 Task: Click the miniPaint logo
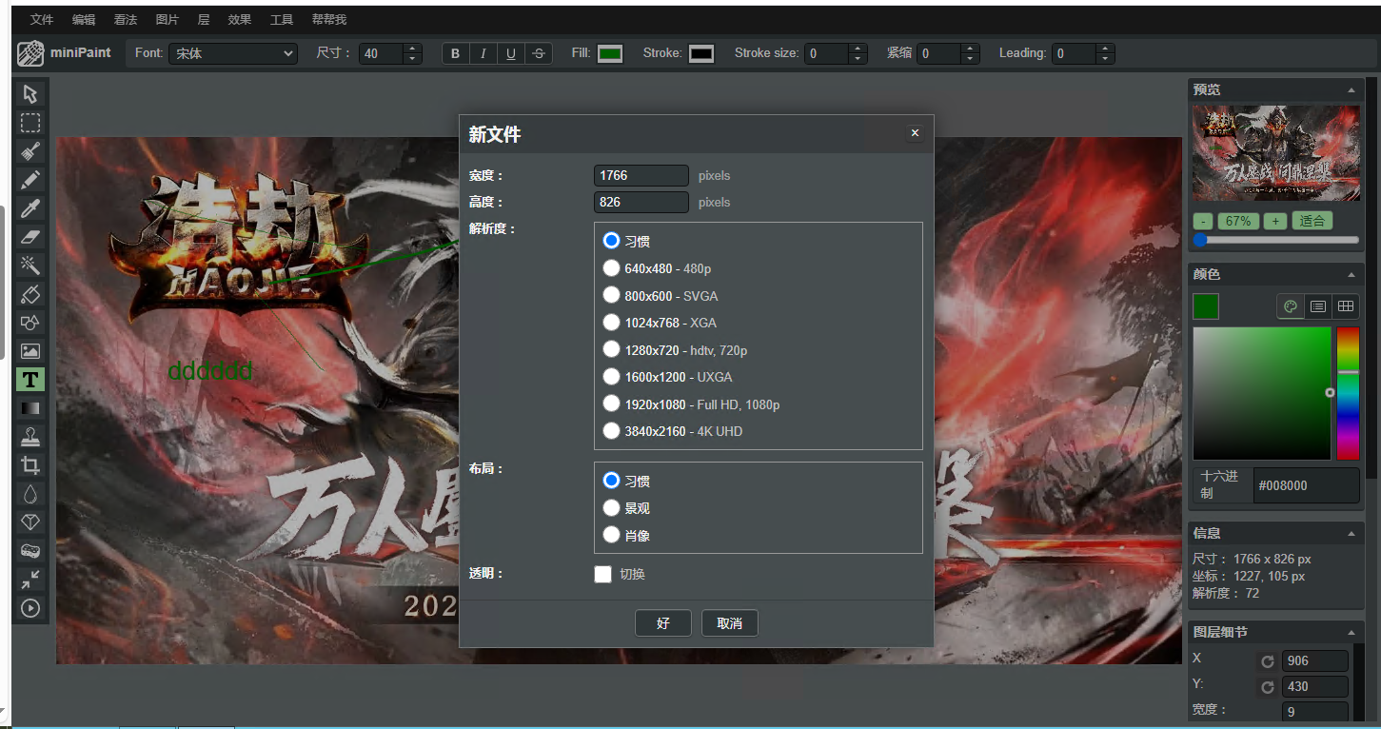64,53
